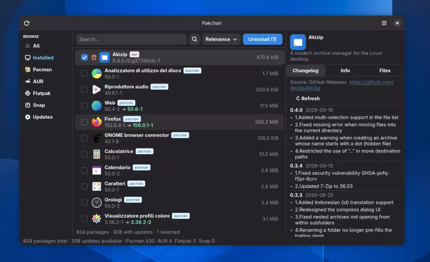Uncheck the Akizip checkbox
Image resolution: width=430 pixels, height=262 pixels.
click(x=84, y=57)
